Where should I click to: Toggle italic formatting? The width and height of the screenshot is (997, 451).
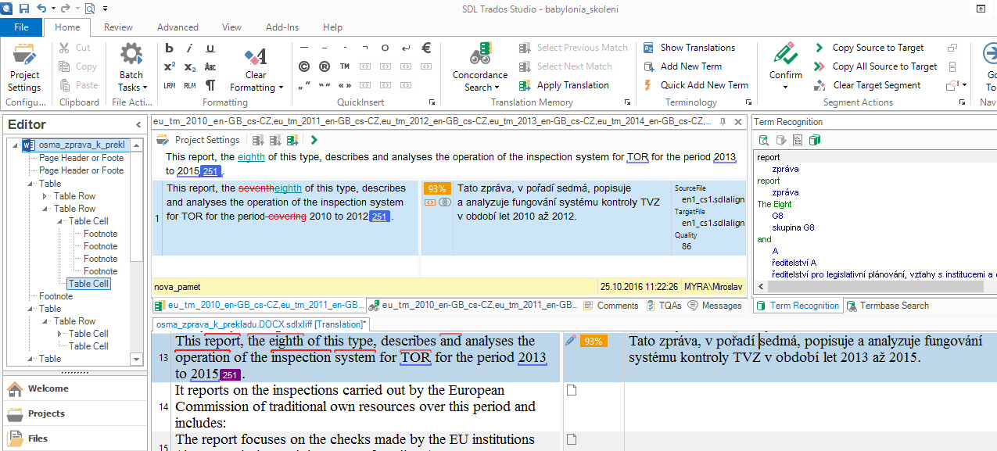pyautogui.click(x=189, y=48)
